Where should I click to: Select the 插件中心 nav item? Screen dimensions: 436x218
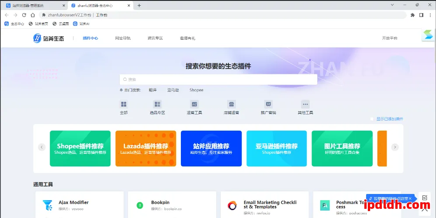(x=90, y=38)
